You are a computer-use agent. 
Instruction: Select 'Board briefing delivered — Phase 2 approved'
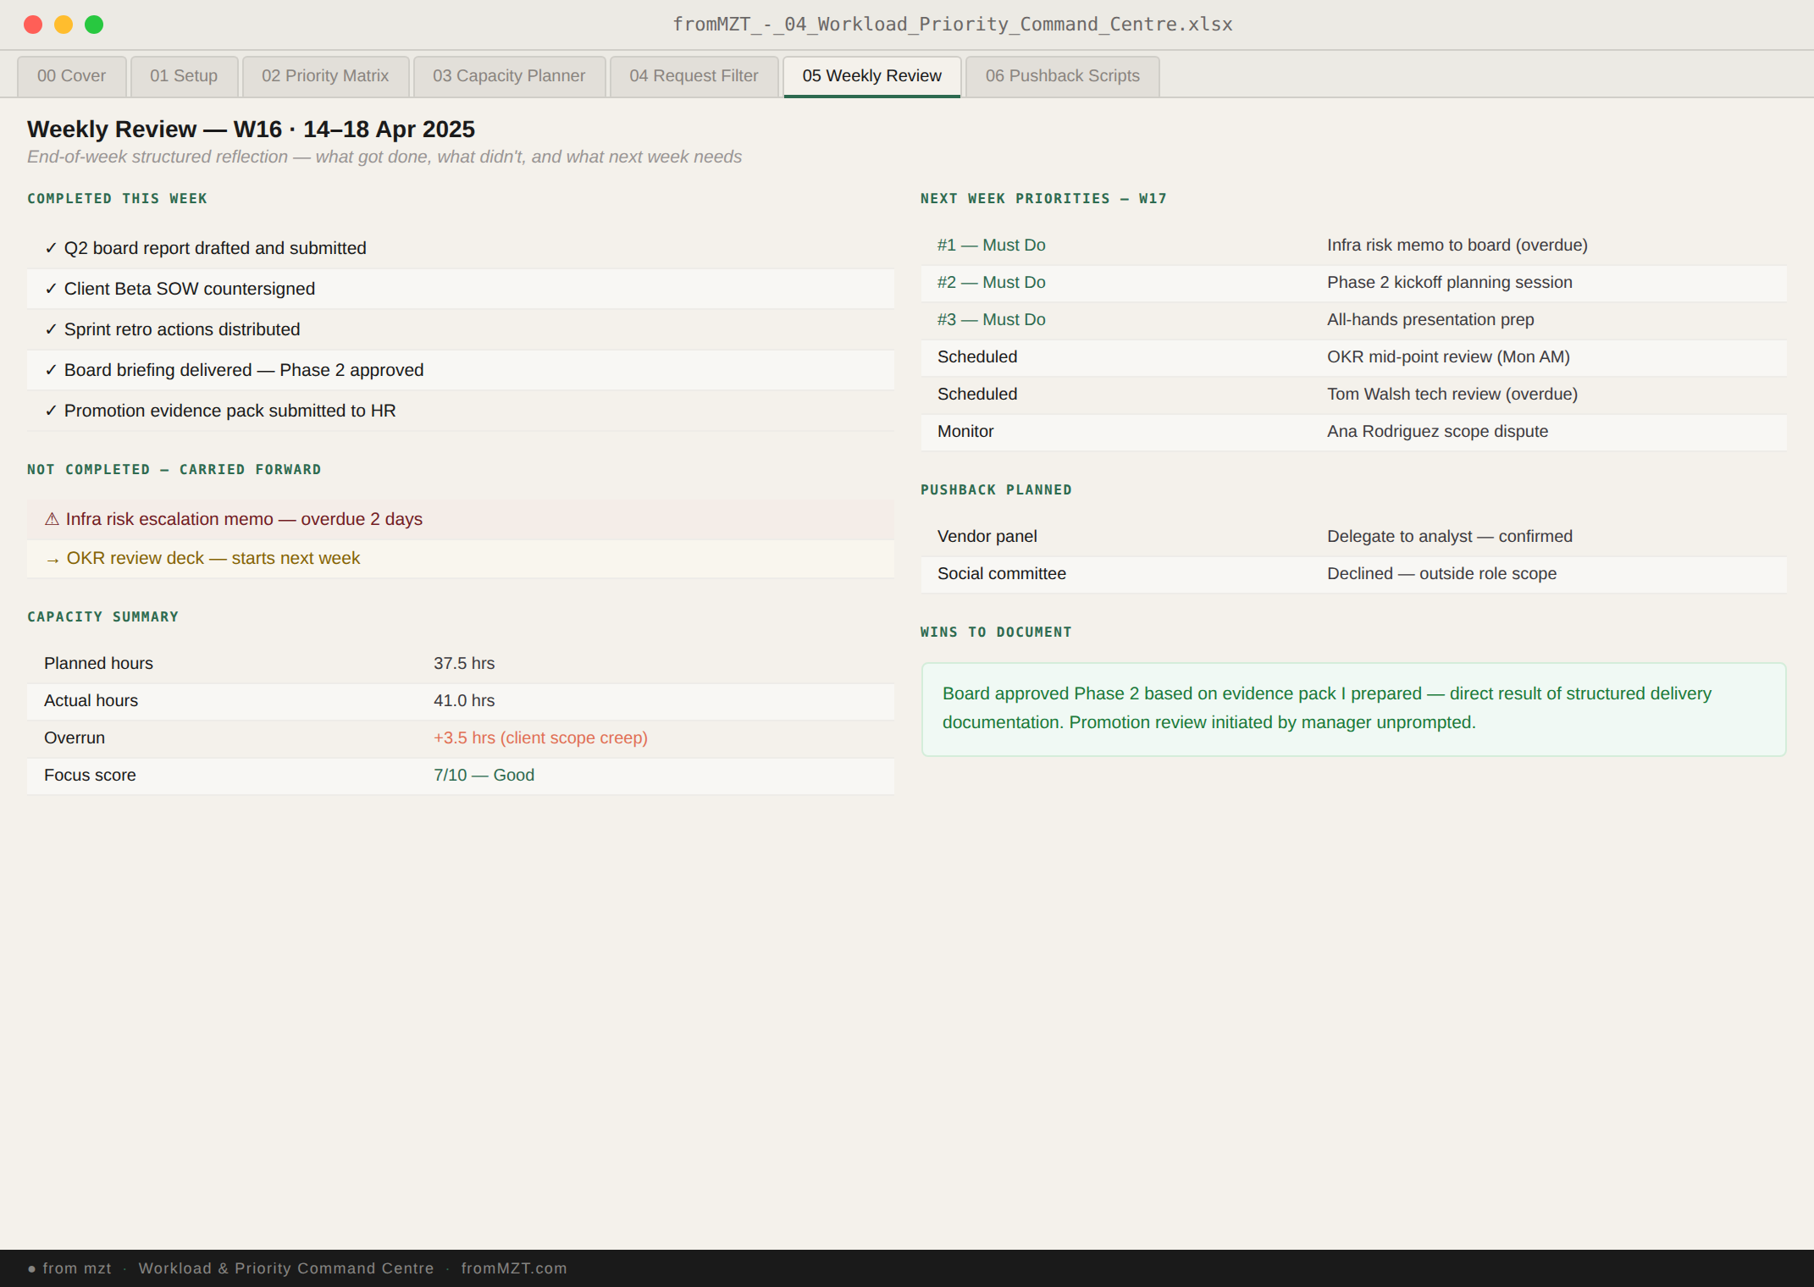pos(461,370)
